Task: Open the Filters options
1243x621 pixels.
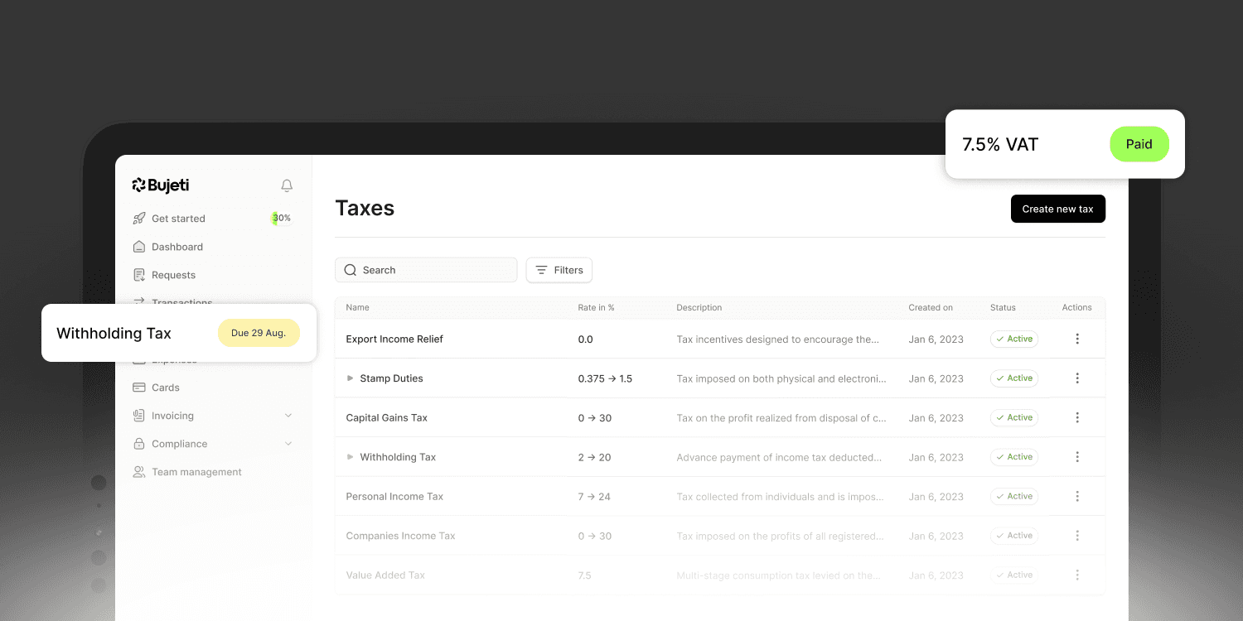Action: [x=559, y=270]
